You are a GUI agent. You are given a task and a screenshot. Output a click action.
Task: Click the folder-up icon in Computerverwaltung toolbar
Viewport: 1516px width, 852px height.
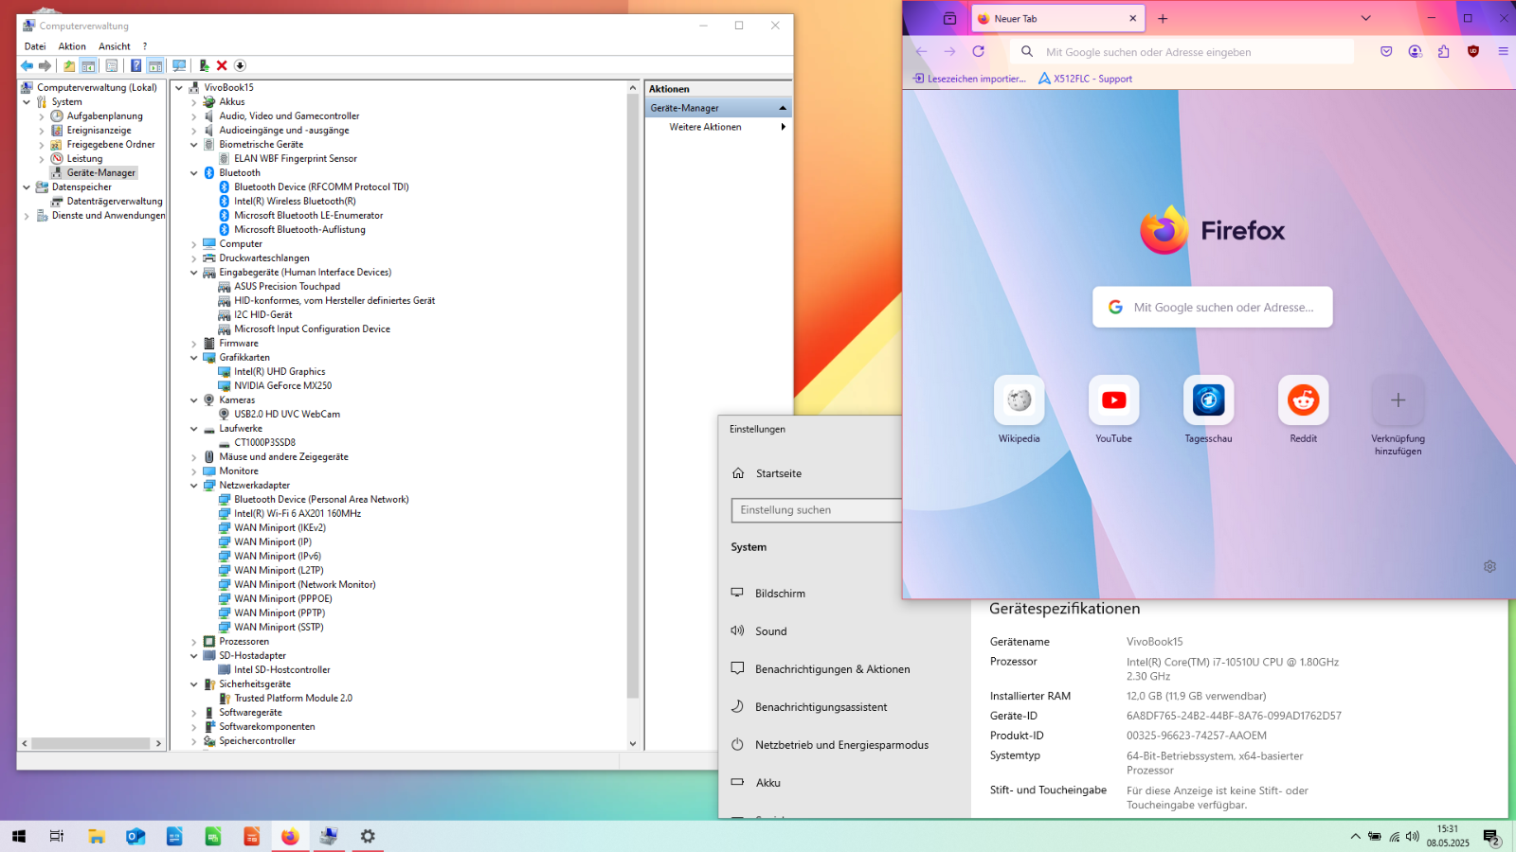click(x=69, y=65)
